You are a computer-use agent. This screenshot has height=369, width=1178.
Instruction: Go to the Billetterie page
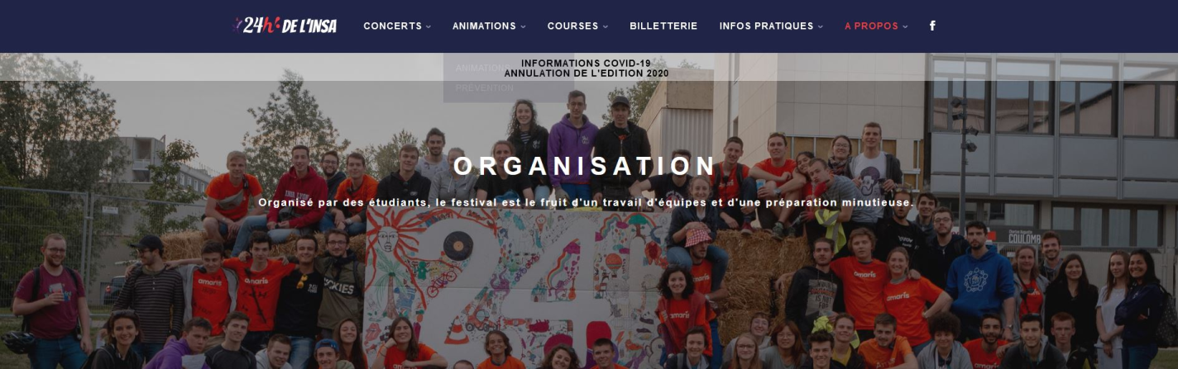coord(663,26)
